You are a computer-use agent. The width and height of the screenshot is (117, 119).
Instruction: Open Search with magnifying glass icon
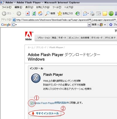click(50, 13)
